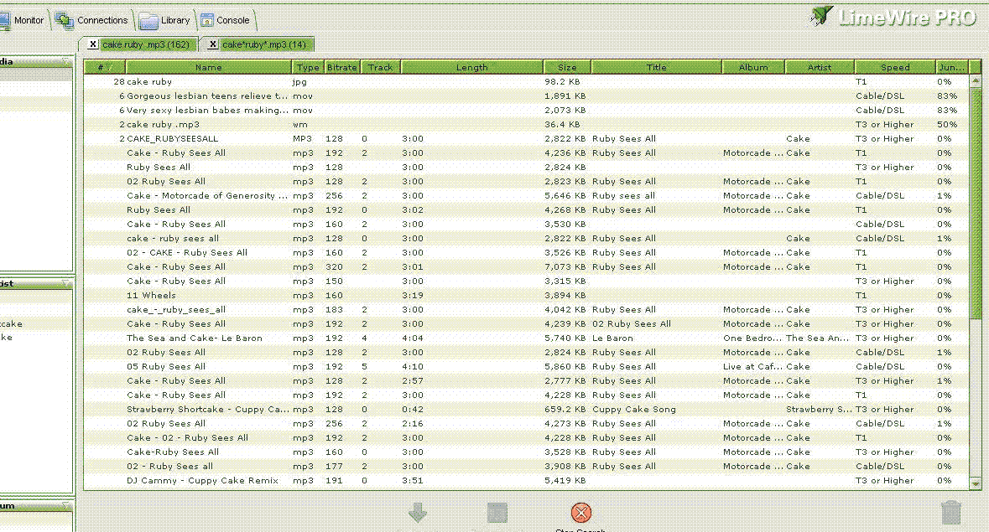Click the red Stop Search icon

[x=581, y=513]
